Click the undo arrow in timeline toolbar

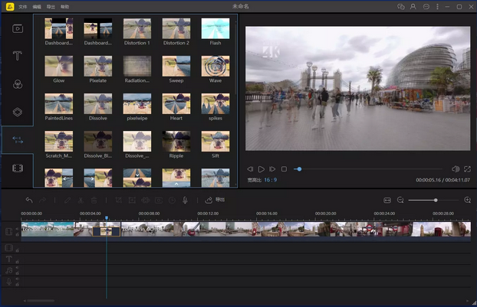coord(29,200)
